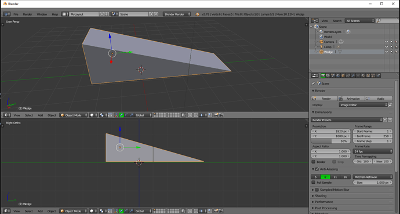The height and width of the screenshot is (214, 400).
Task: Click the Animation render button
Action: (x=351, y=99)
